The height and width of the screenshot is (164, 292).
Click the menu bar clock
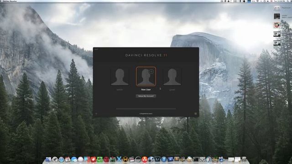[280, 1]
